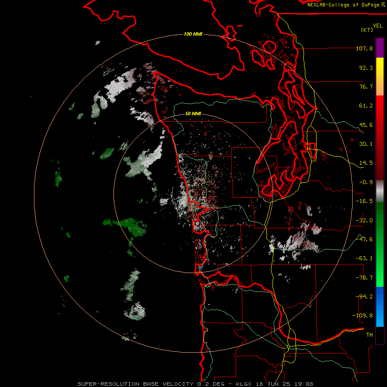Click the gray segment of the color bar
387x387 pixels.
(380, 191)
